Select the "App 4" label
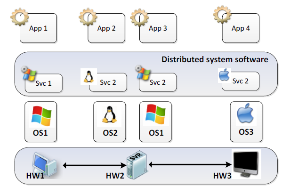290x195 pixels. [241, 28]
